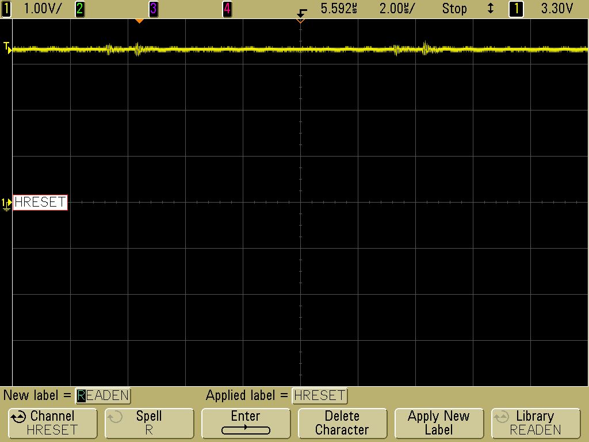The width and height of the screenshot is (589, 442).
Task: Click trigger source channel 1 badge
Action: point(516,9)
